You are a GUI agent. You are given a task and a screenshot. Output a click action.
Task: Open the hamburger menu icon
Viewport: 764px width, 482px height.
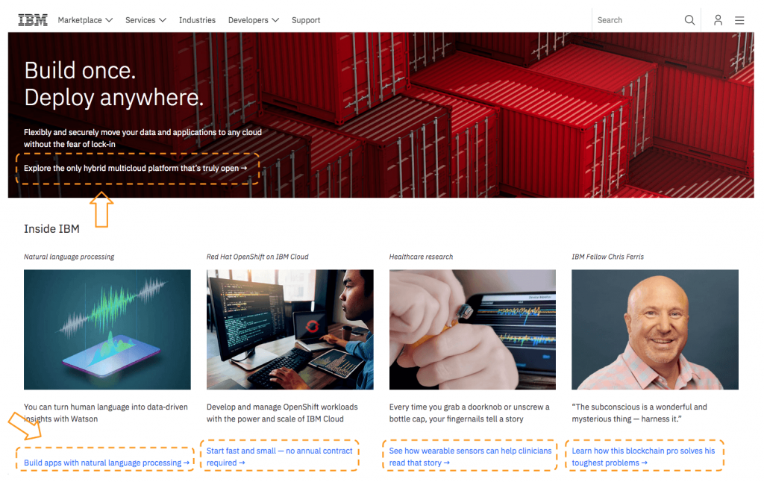click(739, 20)
